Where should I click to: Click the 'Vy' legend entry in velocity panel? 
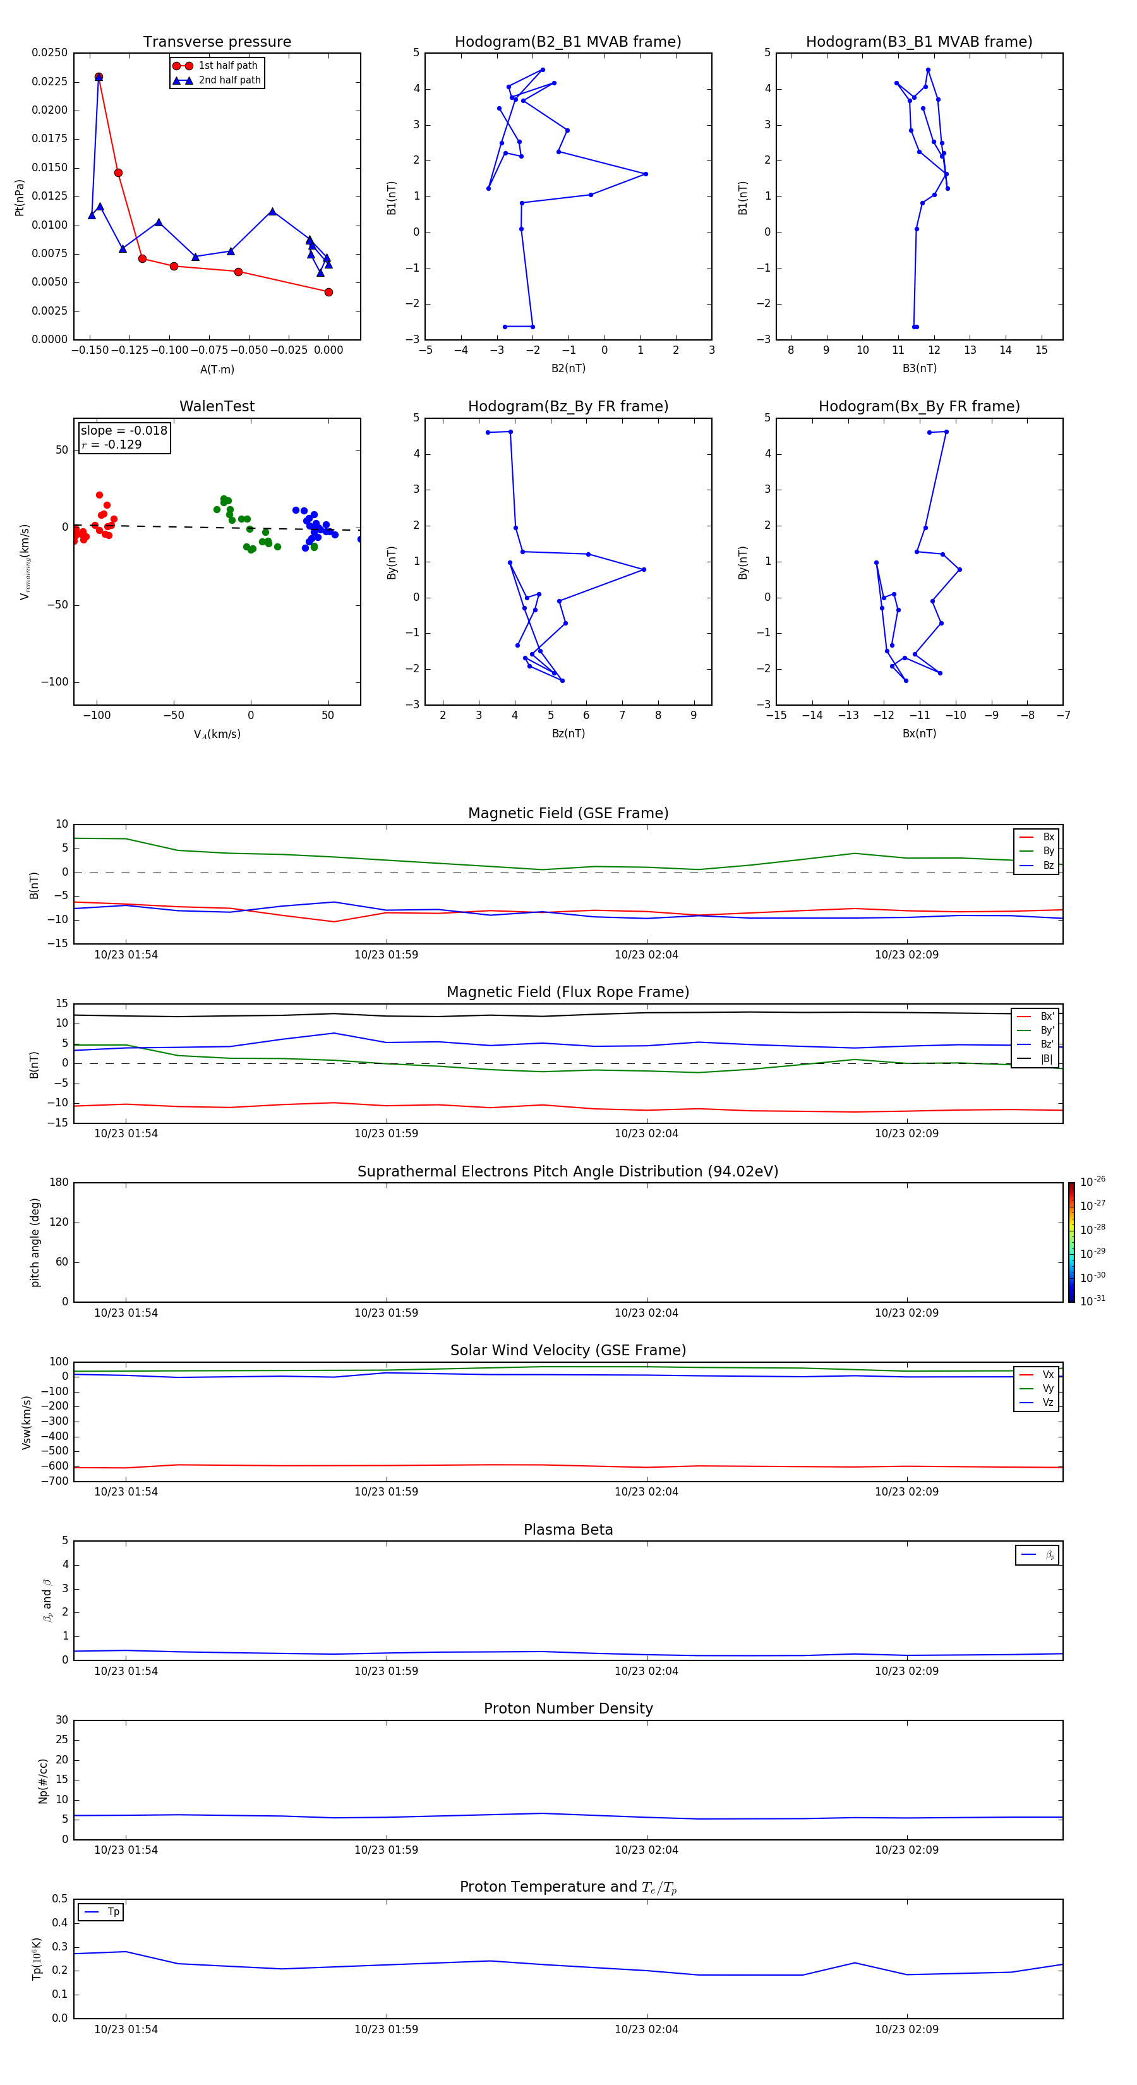click(x=1037, y=1389)
